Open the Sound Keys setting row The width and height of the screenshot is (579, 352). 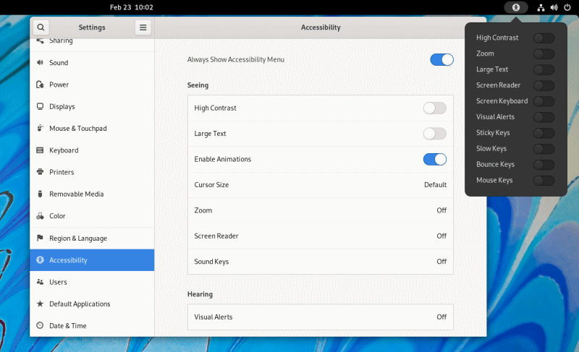(x=320, y=262)
